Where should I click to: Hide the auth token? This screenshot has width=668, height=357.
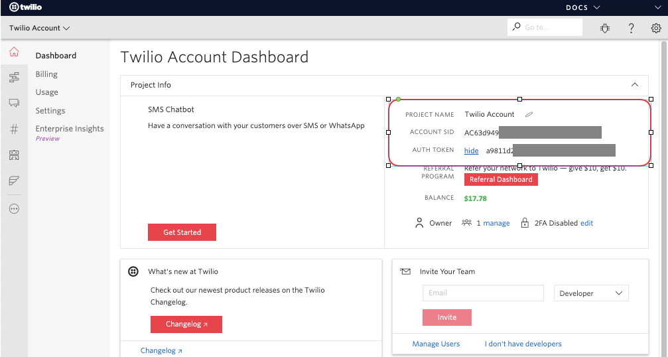471,151
